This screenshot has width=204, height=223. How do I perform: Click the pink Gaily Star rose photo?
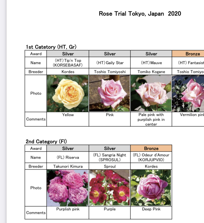coord(109,93)
